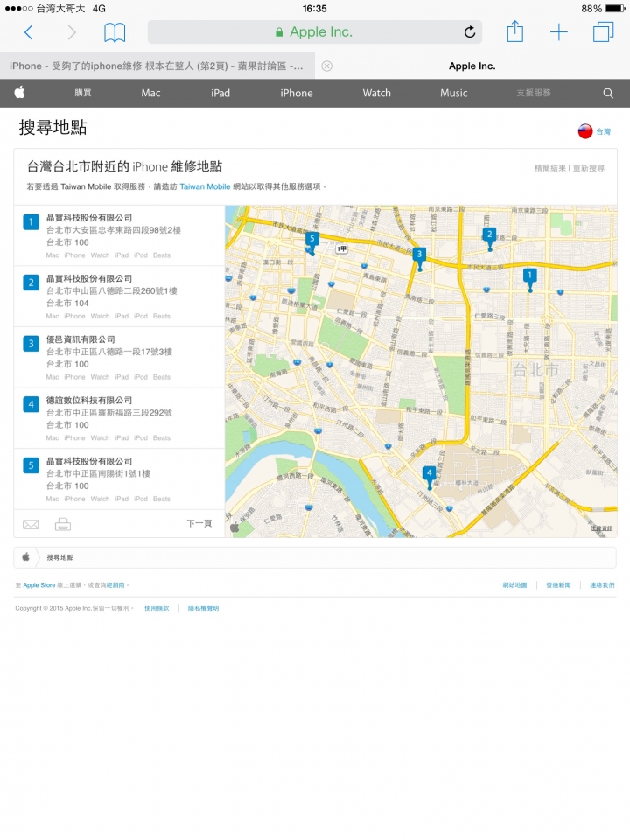The height and width of the screenshot is (840, 630).
Task: Click 搜尋地點 breadcrumb link
Action: point(60,557)
